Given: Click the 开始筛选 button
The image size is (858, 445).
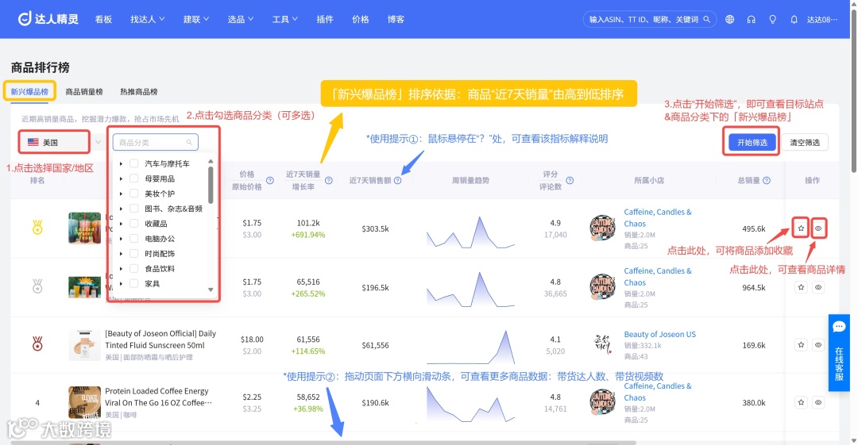Looking at the screenshot, I should click(752, 142).
